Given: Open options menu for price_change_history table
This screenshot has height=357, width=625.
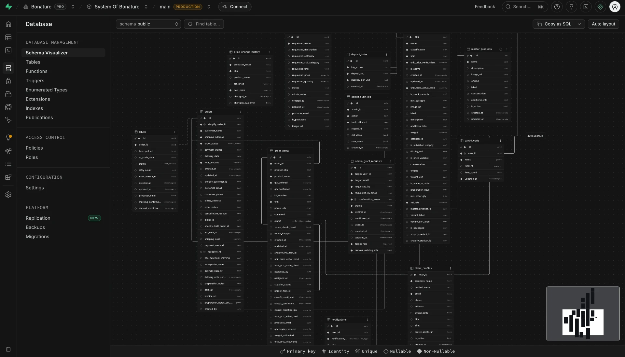Looking at the screenshot, I should [x=270, y=52].
